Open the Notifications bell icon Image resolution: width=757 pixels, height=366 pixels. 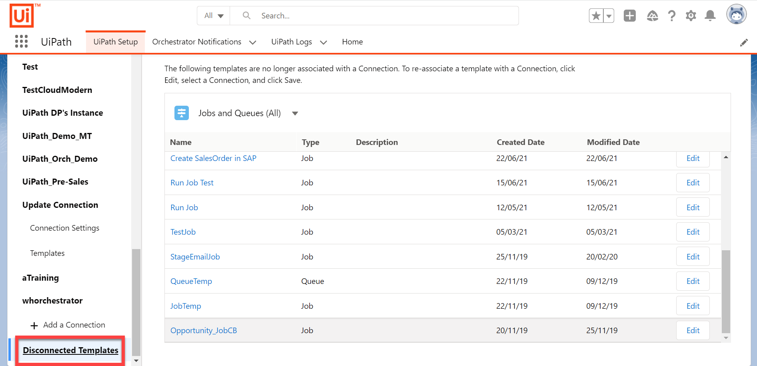(x=710, y=16)
